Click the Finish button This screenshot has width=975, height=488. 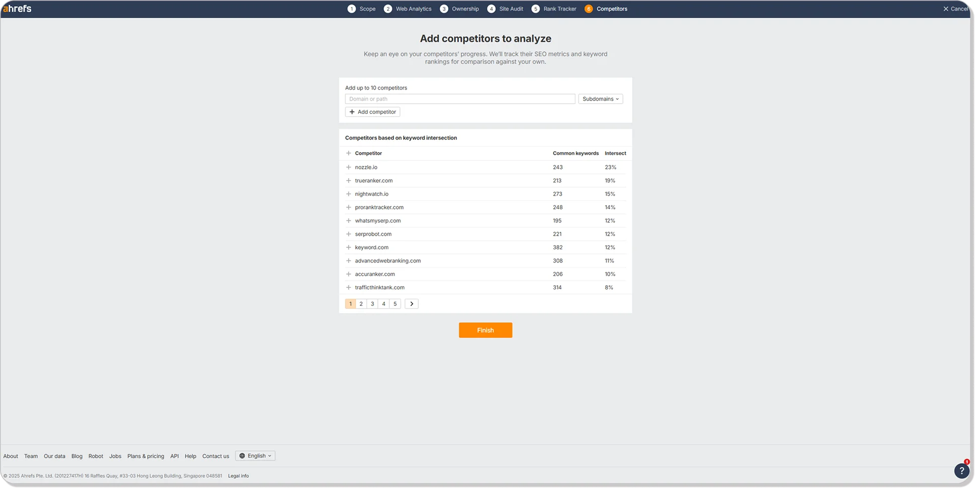tap(485, 330)
